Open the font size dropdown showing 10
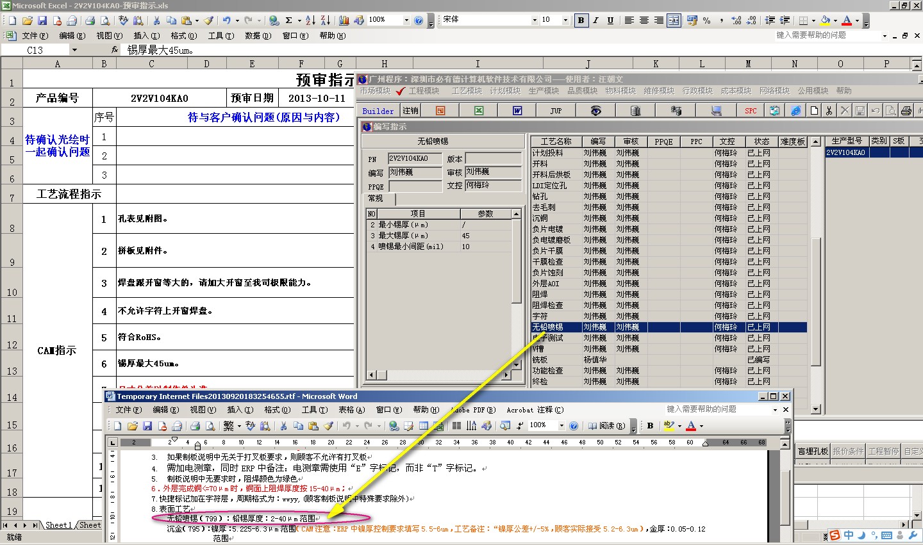This screenshot has width=923, height=545. pyautogui.click(x=565, y=20)
